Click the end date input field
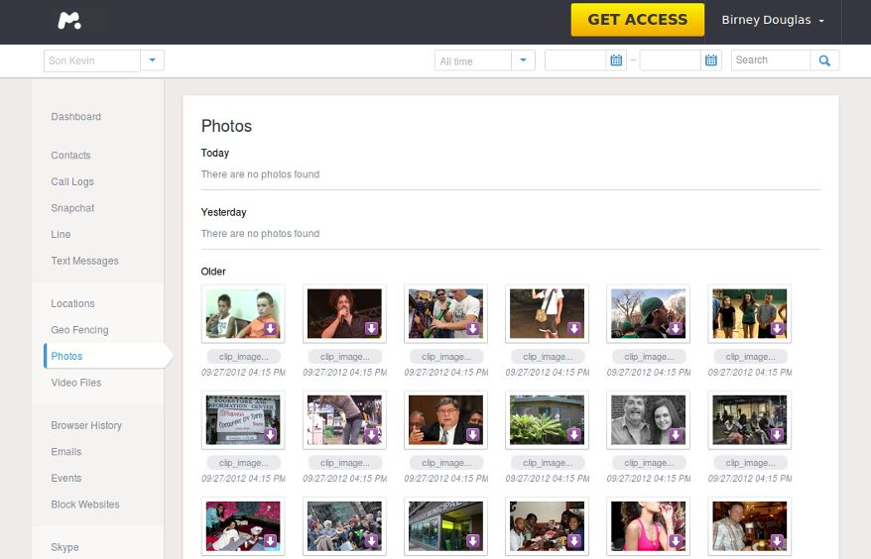The width and height of the screenshot is (871, 559). [x=671, y=60]
